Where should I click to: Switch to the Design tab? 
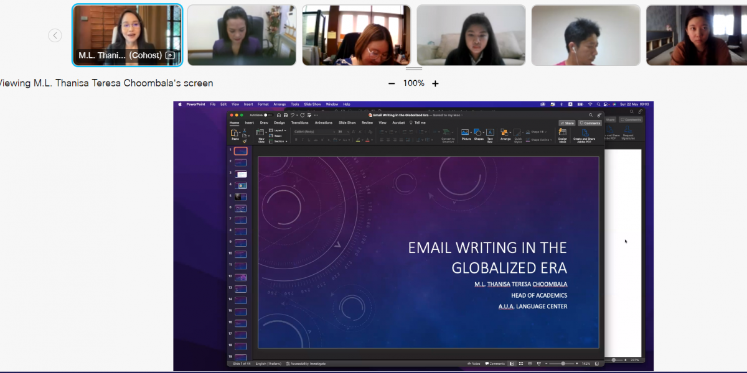click(x=280, y=122)
